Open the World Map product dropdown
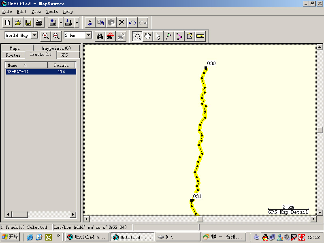The height and width of the screenshot is (243, 324). tap(34, 35)
